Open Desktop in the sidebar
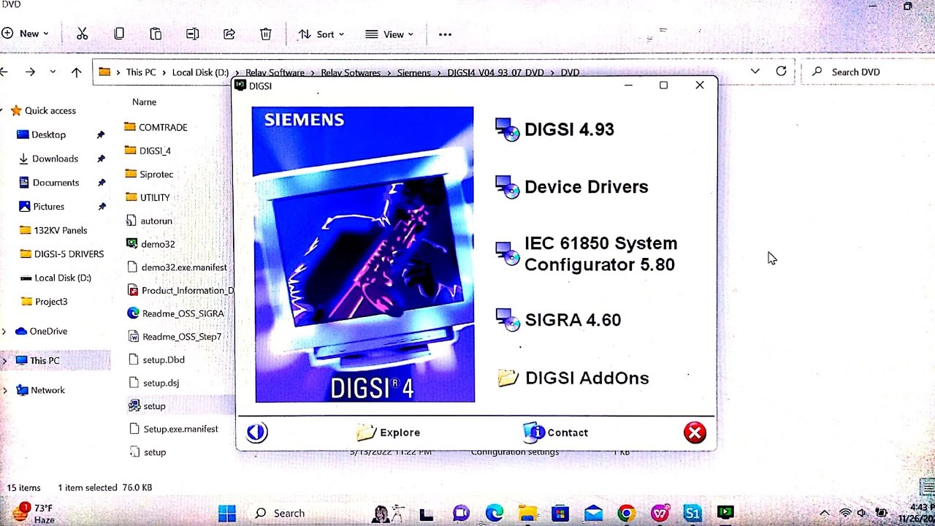Viewport: 935px width, 526px height. coord(41,134)
